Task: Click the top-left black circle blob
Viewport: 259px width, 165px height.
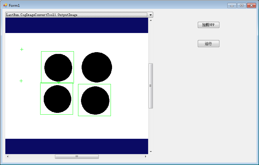Action: (58, 68)
